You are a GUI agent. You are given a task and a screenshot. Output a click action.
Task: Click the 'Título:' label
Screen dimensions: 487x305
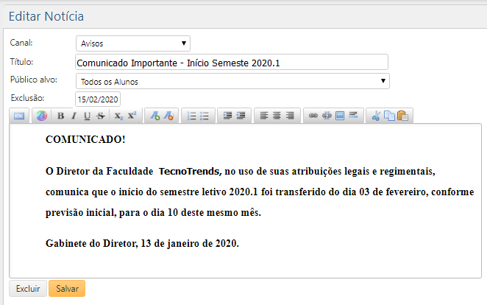22,62
